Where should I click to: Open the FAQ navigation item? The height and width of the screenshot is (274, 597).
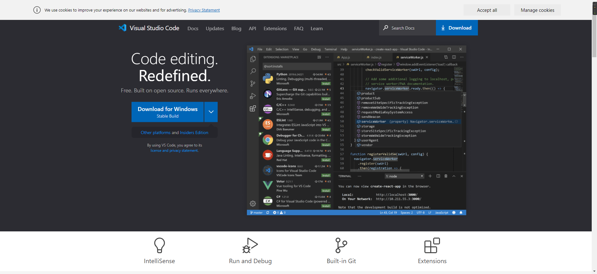pos(299,28)
